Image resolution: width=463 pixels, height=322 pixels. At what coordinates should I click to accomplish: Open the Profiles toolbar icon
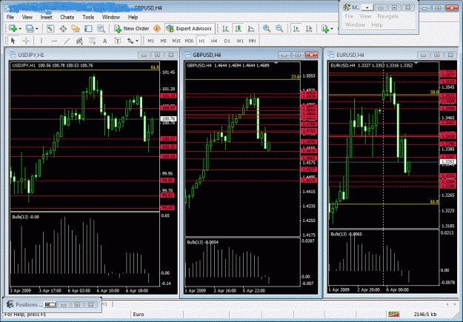click(30, 29)
